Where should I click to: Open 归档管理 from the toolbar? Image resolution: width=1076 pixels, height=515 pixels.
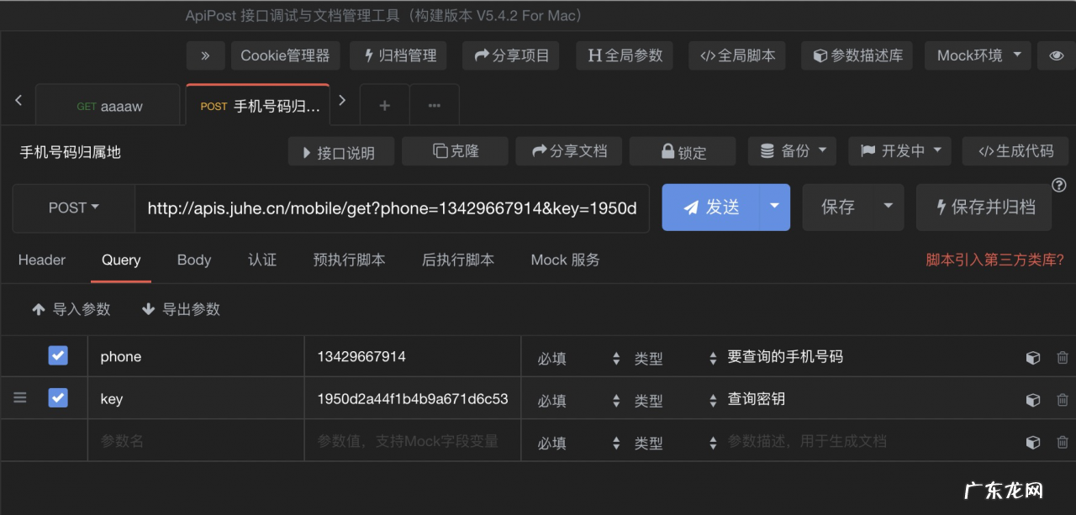pyautogui.click(x=398, y=55)
